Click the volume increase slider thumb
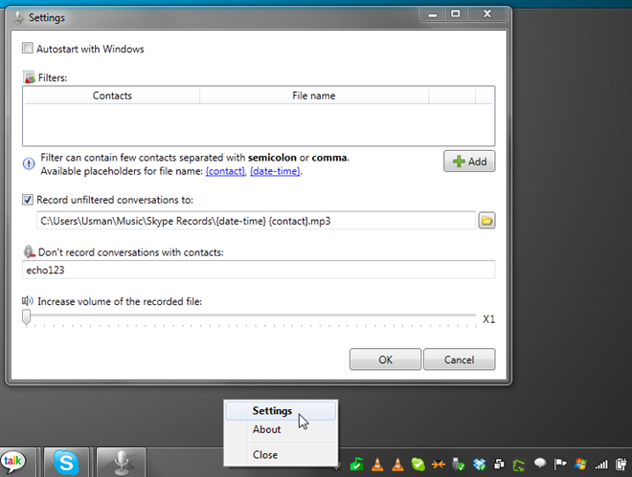 coord(27,317)
